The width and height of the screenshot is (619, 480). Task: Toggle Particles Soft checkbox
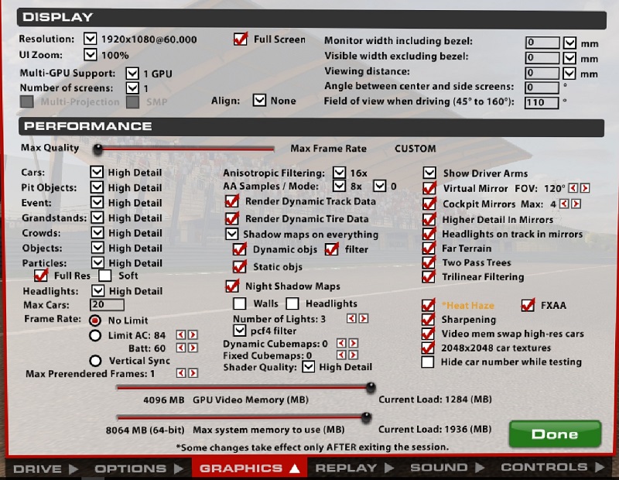[x=105, y=276]
